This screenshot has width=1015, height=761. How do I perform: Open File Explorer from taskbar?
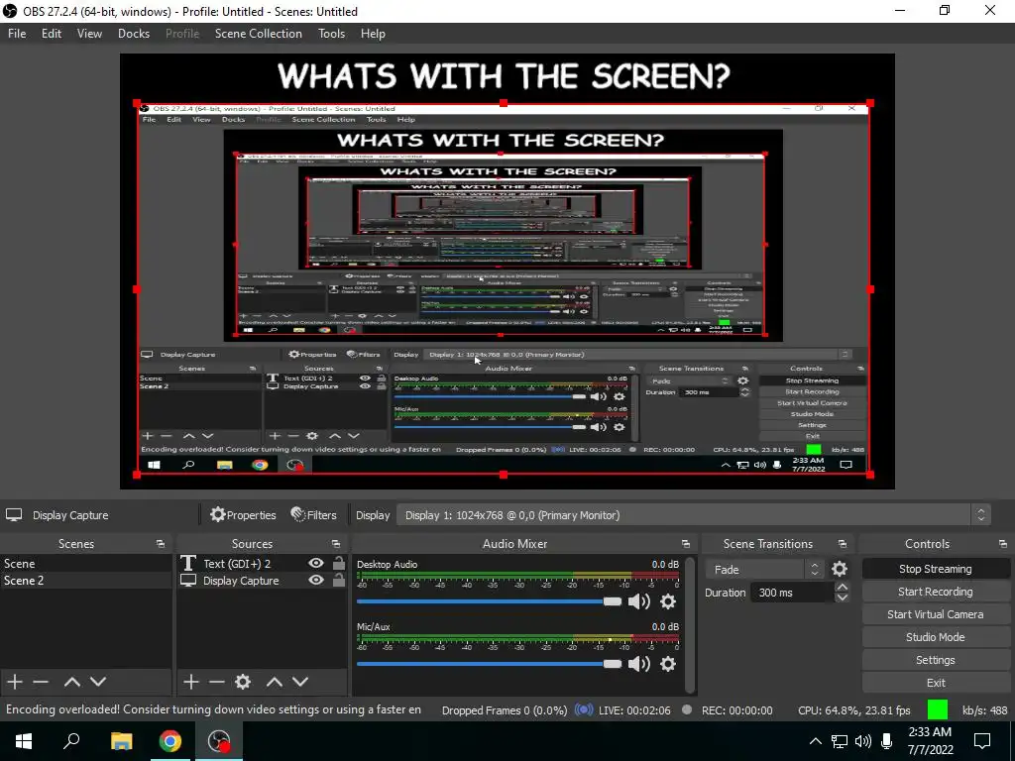121,741
